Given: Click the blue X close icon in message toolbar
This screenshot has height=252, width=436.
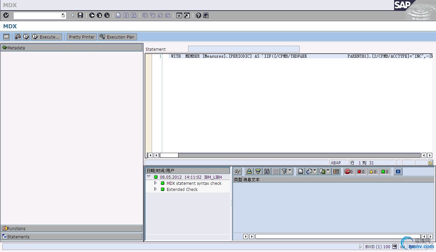Looking at the screenshot, I should 398,172.
